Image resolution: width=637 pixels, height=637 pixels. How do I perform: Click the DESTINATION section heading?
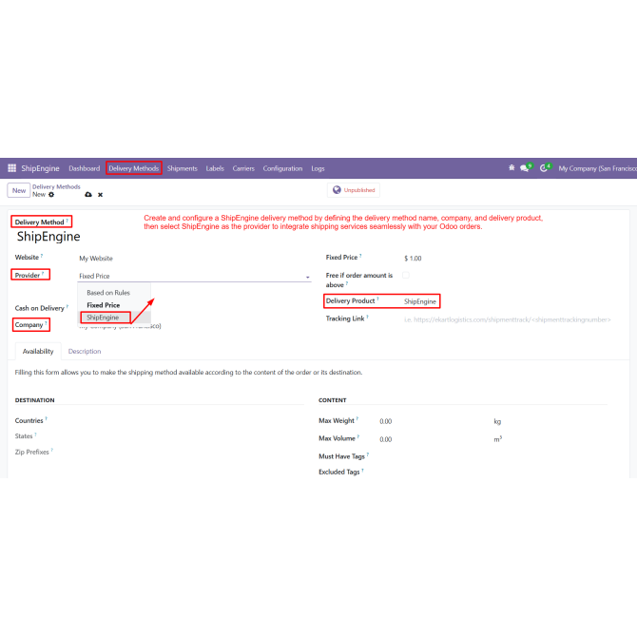point(34,400)
